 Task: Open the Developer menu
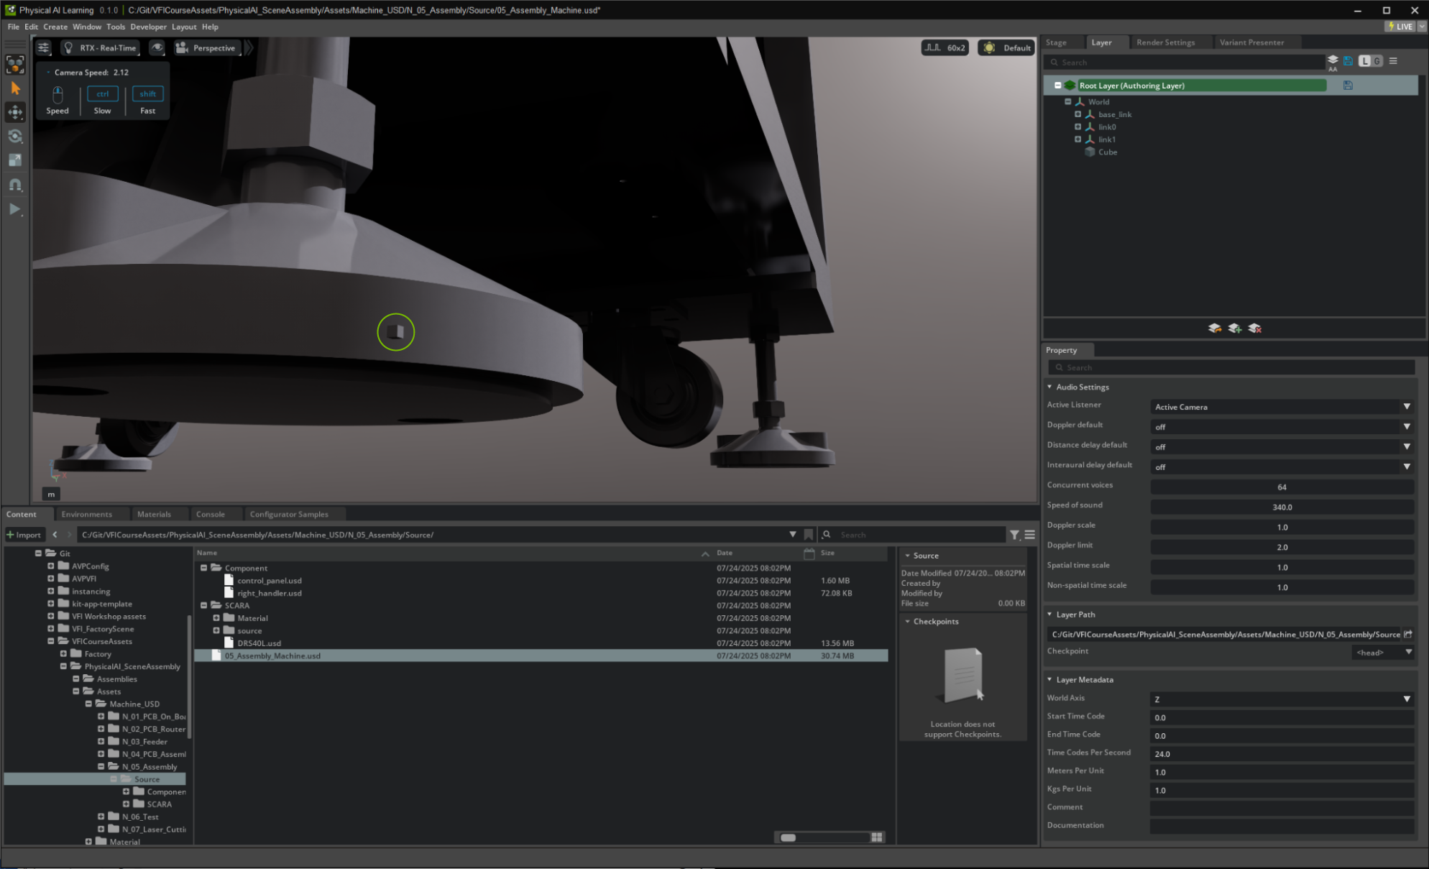tap(148, 27)
